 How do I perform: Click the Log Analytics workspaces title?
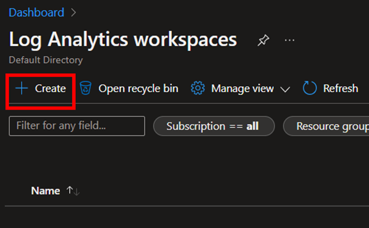click(123, 39)
